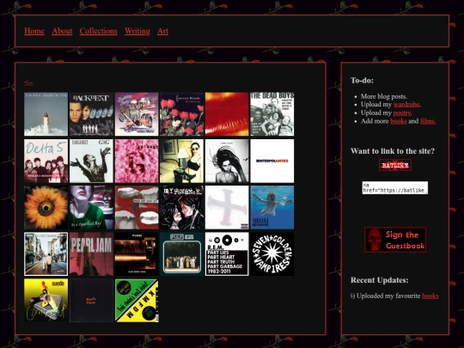Select the embed code text box
This screenshot has height=348, width=464.
click(x=395, y=187)
